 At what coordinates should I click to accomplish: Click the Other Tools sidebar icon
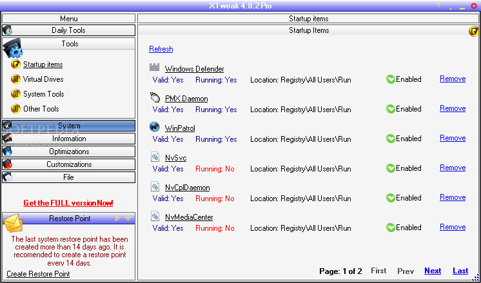point(15,108)
